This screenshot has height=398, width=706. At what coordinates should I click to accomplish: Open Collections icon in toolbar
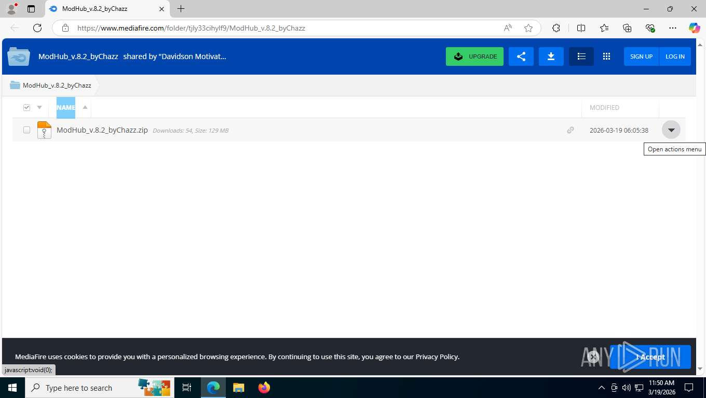[x=627, y=28]
